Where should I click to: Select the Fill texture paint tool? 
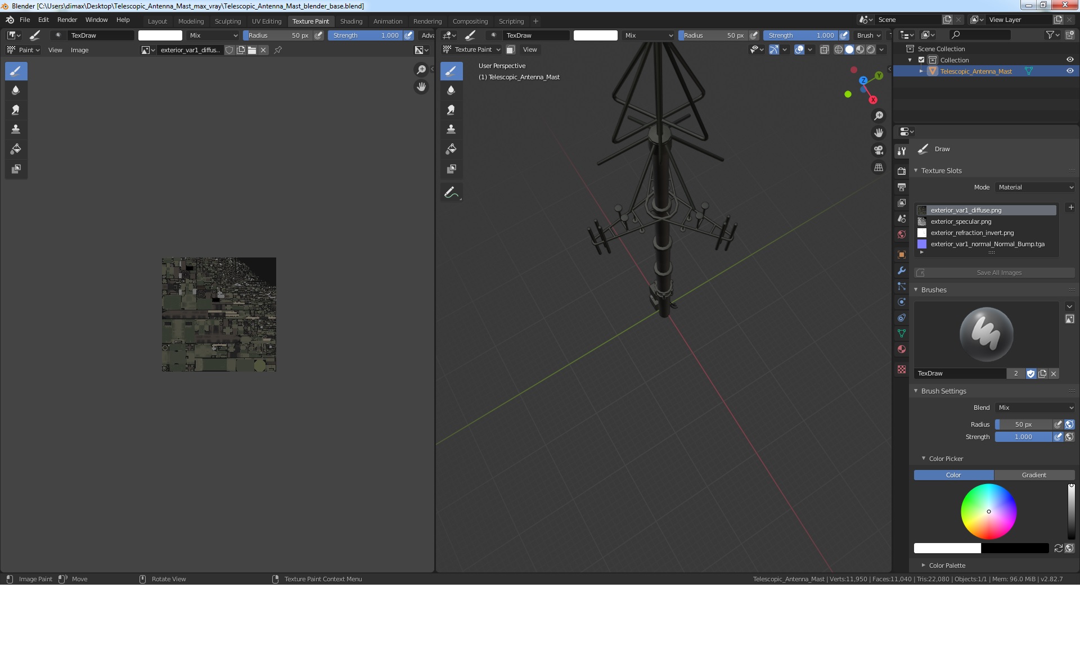15,148
